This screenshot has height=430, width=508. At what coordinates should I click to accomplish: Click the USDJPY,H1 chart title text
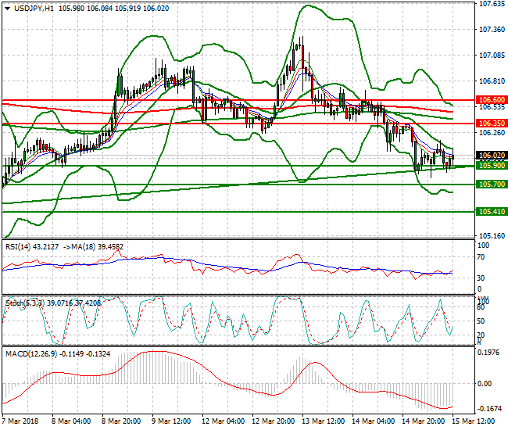pyautogui.click(x=34, y=8)
